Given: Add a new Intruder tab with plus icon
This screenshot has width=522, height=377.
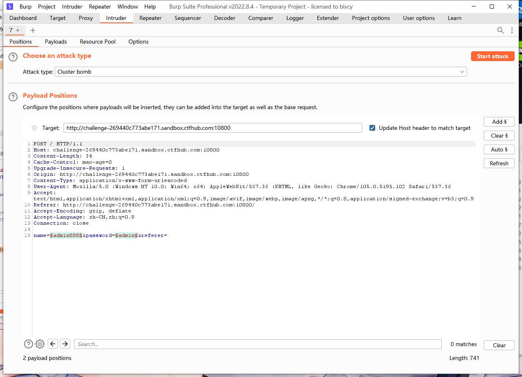Looking at the screenshot, I should point(33,30).
